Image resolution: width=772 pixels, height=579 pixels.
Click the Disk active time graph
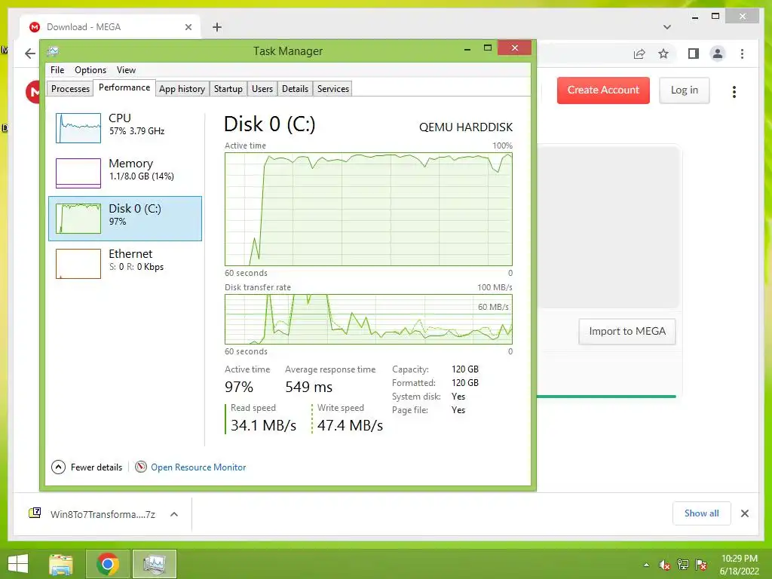coord(368,210)
